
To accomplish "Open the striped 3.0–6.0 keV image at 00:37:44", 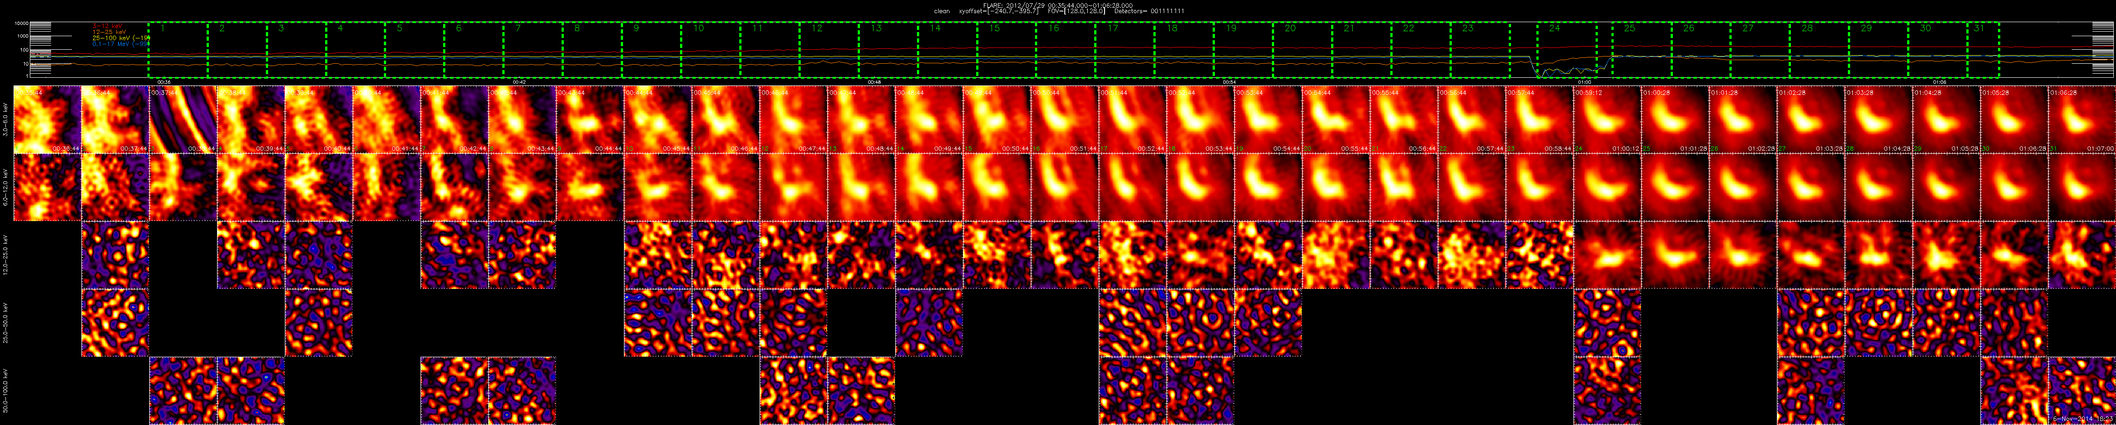I will (183, 119).
